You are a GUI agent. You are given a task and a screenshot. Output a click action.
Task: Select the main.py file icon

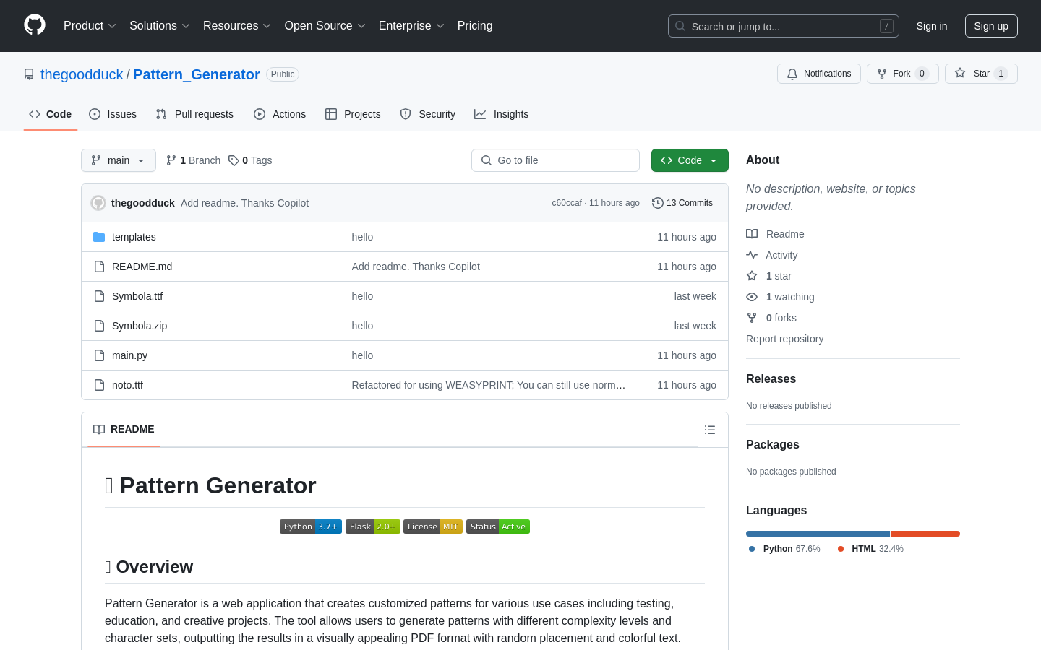pyautogui.click(x=99, y=355)
